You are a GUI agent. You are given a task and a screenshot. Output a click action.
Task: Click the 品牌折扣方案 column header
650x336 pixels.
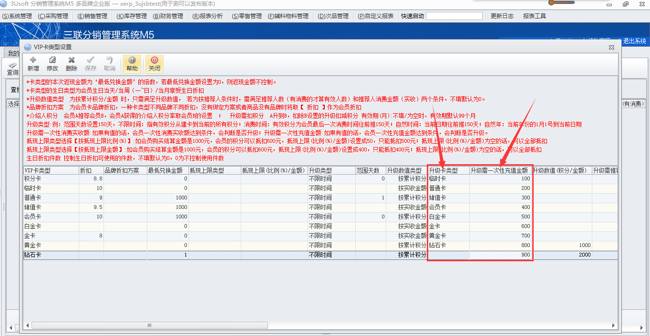(125, 170)
